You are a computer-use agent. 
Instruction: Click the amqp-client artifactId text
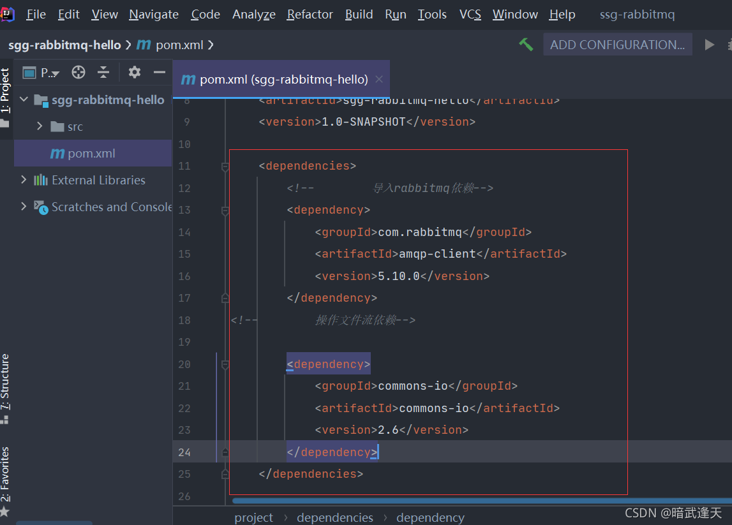pyautogui.click(x=437, y=254)
